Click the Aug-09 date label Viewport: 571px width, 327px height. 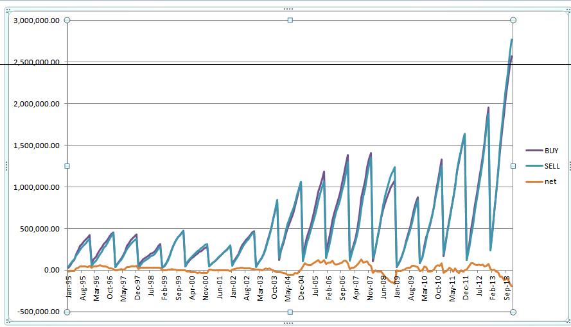(411, 288)
